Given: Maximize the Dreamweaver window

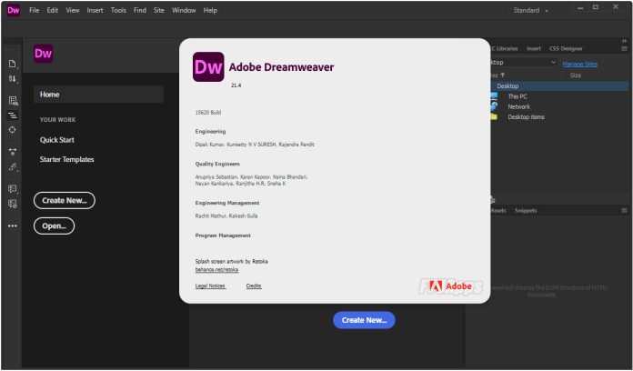Looking at the screenshot, I should pyautogui.click(x=596, y=7).
